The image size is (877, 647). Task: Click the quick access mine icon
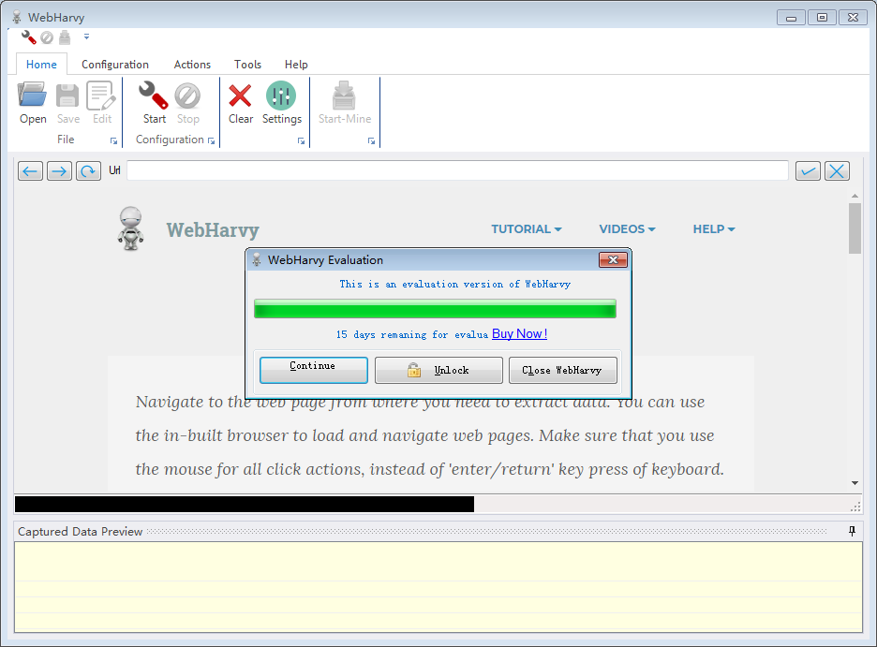pyautogui.click(x=65, y=37)
